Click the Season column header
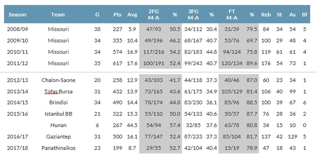Viewport: 317px width, 158px height. [17, 14]
